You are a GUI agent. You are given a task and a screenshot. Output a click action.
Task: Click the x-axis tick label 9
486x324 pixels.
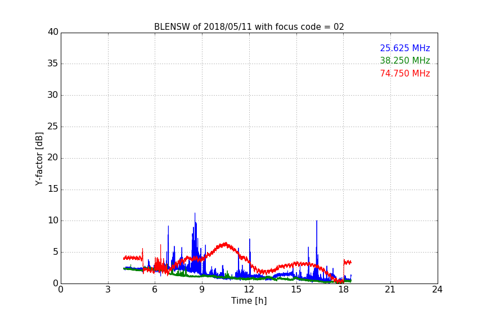tap(202, 290)
